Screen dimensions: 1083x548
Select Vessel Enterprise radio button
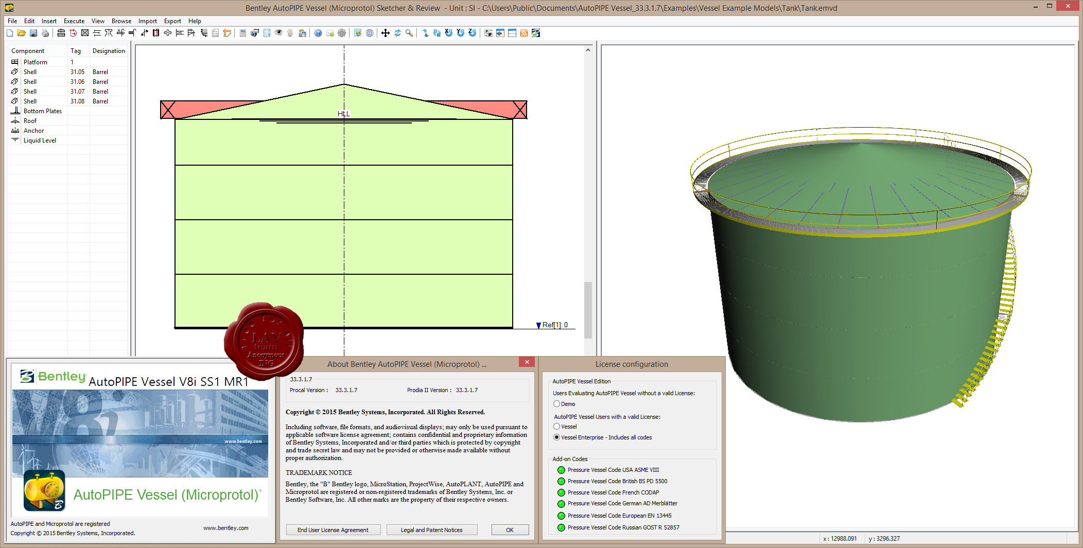(x=556, y=437)
